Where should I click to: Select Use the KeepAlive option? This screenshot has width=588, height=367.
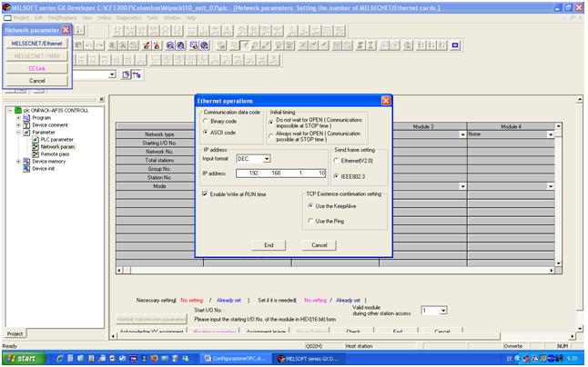coord(310,206)
